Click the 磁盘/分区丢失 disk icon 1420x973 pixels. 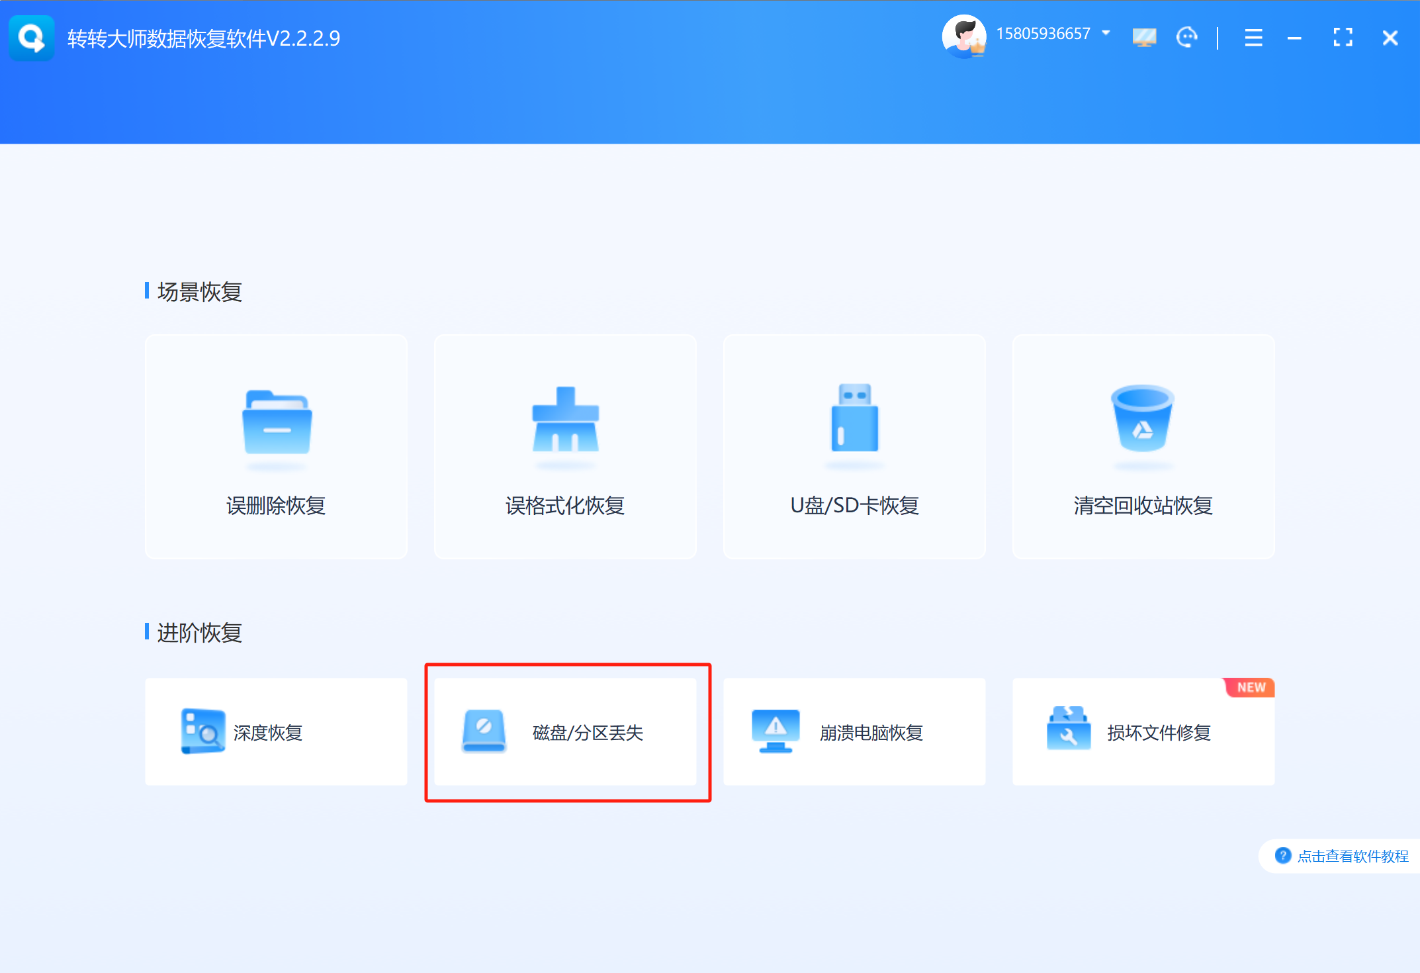(484, 731)
